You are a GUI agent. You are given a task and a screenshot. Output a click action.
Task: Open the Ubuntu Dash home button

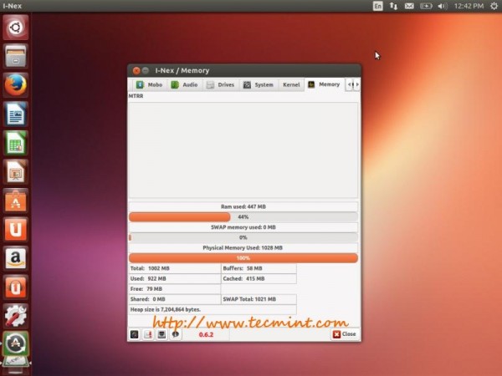pos(16,27)
